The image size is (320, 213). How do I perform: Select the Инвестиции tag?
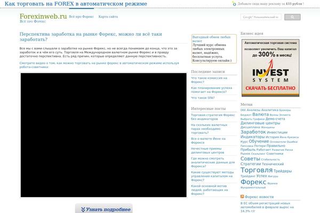[x=277, y=133]
